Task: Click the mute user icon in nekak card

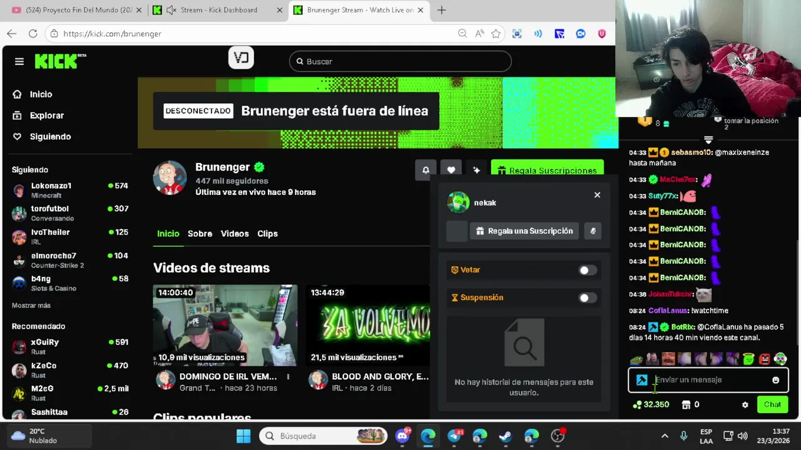Action: point(593,231)
